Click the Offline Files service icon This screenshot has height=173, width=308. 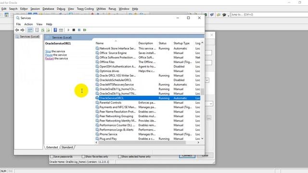click(97, 62)
